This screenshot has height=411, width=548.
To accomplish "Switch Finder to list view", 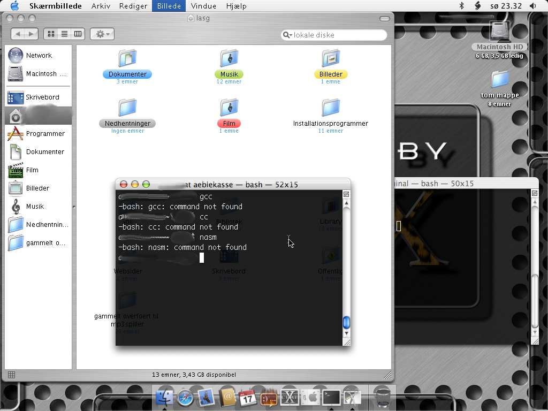I will tap(64, 34).
